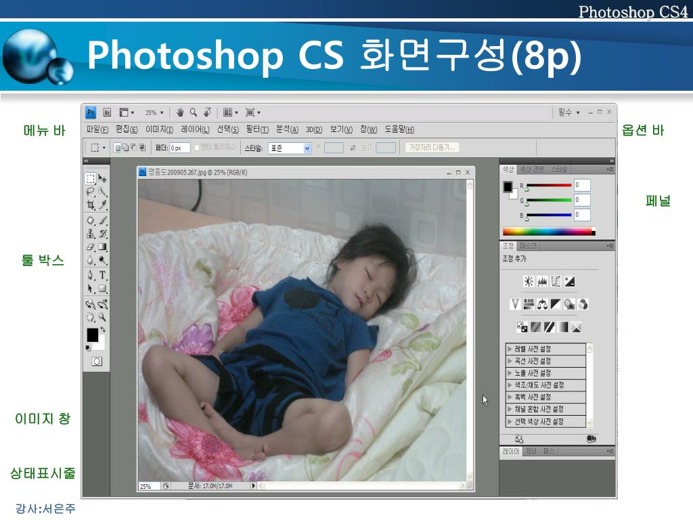Image resolution: width=693 pixels, height=520 pixels.
Task: Switch to the 채널 tab
Action: 531,452
